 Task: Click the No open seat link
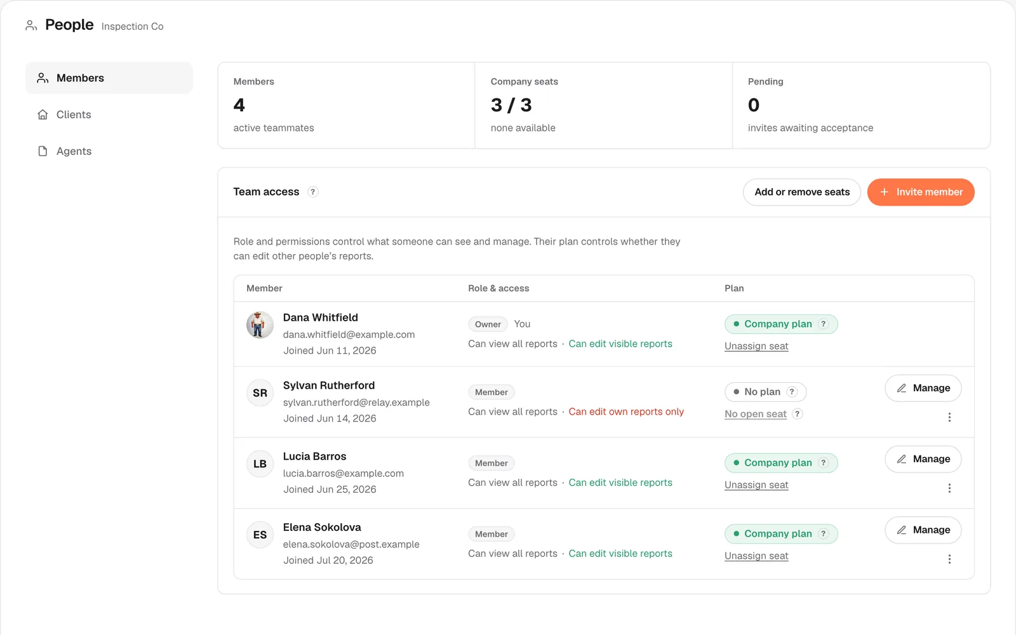pyautogui.click(x=756, y=414)
